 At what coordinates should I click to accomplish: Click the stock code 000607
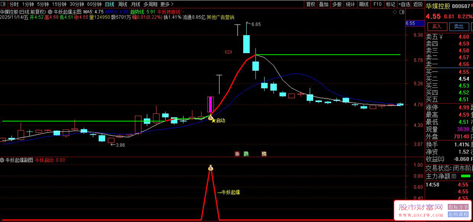coord(462,6)
